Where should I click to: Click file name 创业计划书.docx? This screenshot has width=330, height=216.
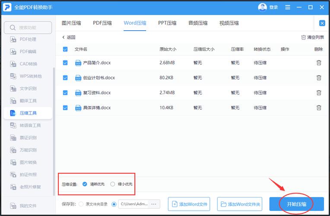click(99, 78)
